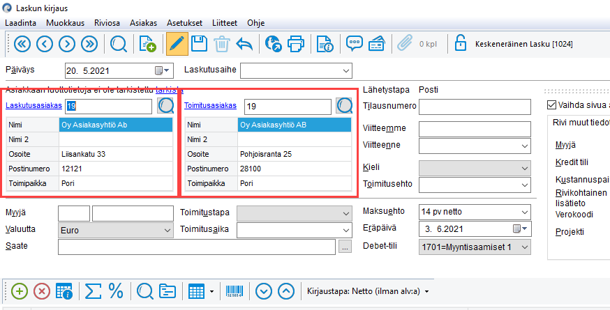Screen dimensions: 610x310
Task: Expand the Laskutusaihe dropdown
Action: pyautogui.click(x=346, y=70)
